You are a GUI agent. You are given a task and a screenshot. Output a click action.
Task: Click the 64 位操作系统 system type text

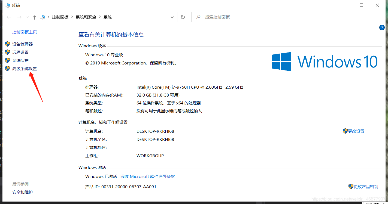(169, 103)
